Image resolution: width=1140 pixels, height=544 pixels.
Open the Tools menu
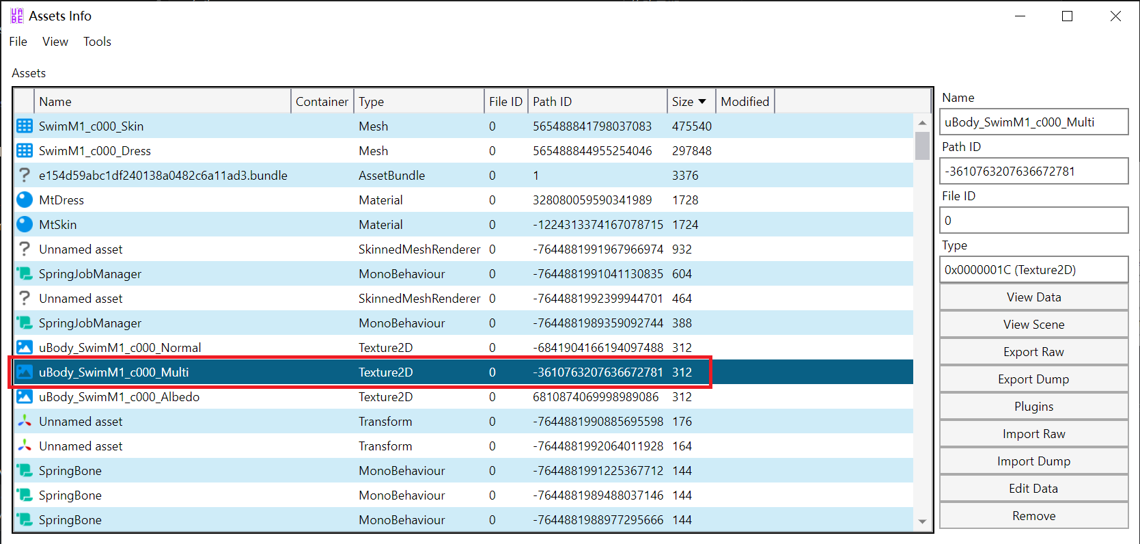pos(97,42)
